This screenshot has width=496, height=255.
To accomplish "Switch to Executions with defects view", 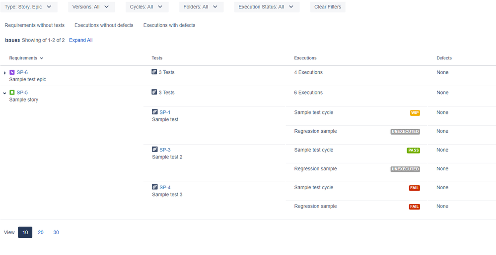I will (x=169, y=25).
